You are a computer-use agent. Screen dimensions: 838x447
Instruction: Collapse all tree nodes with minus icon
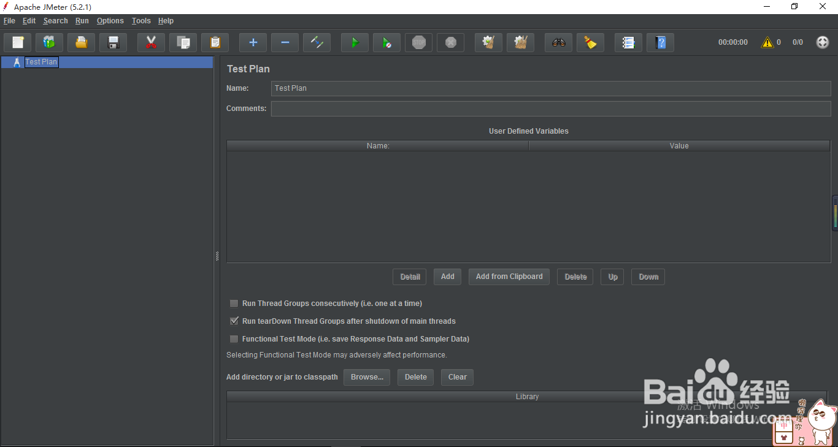(285, 42)
